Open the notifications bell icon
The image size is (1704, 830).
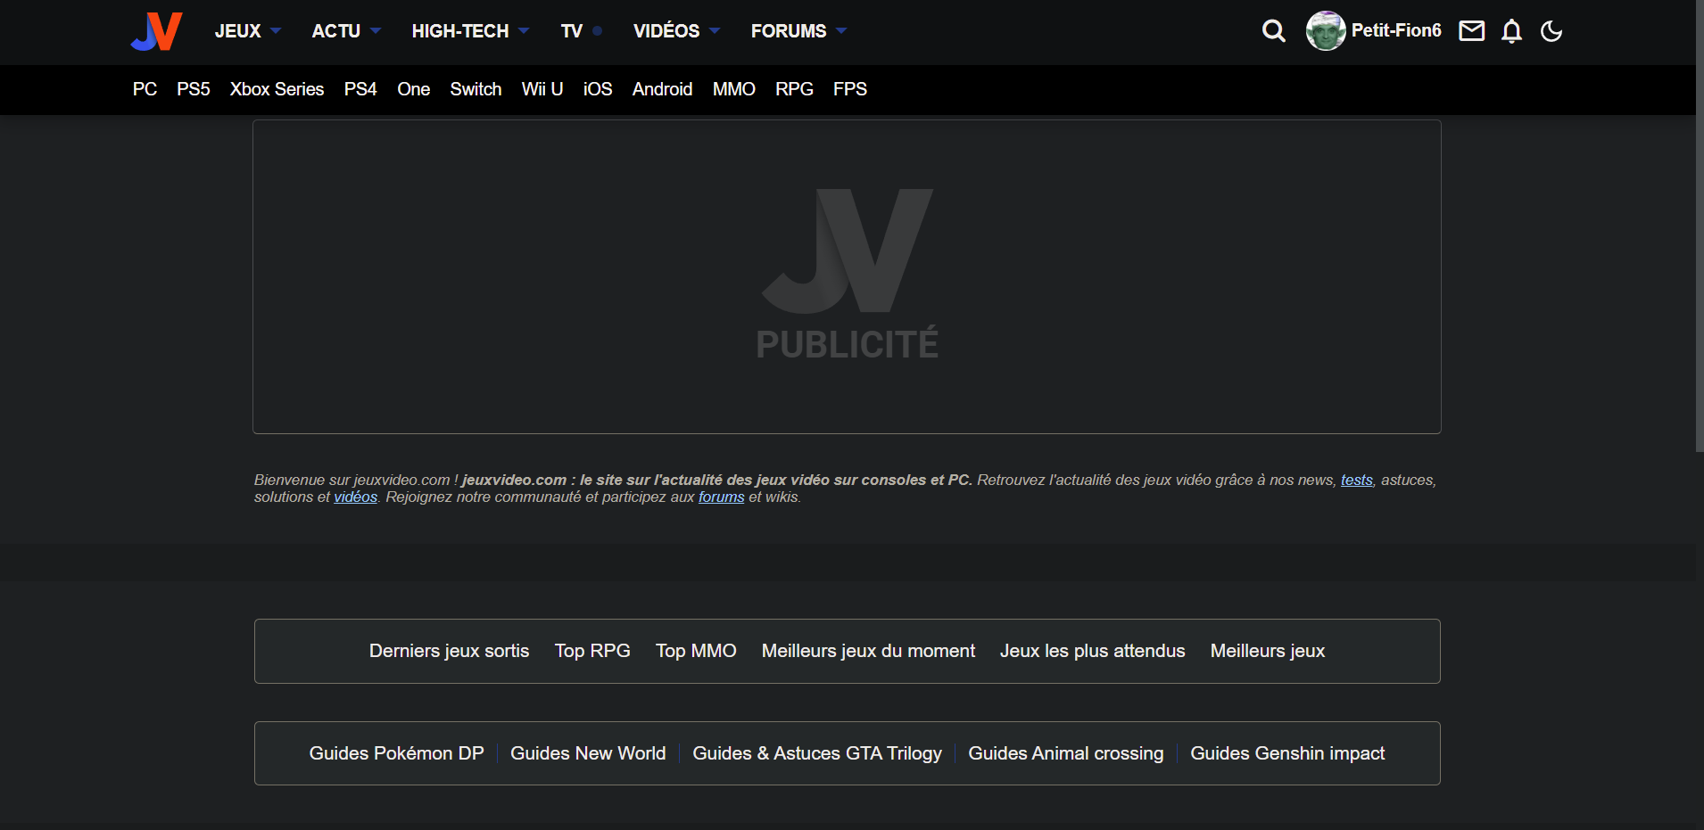point(1511,31)
